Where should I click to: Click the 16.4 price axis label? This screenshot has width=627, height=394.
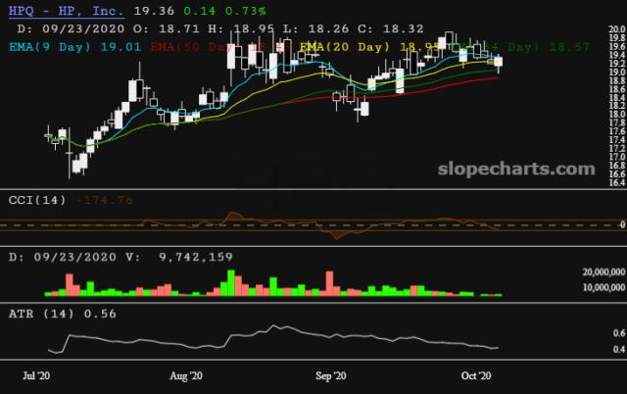(616, 182)
